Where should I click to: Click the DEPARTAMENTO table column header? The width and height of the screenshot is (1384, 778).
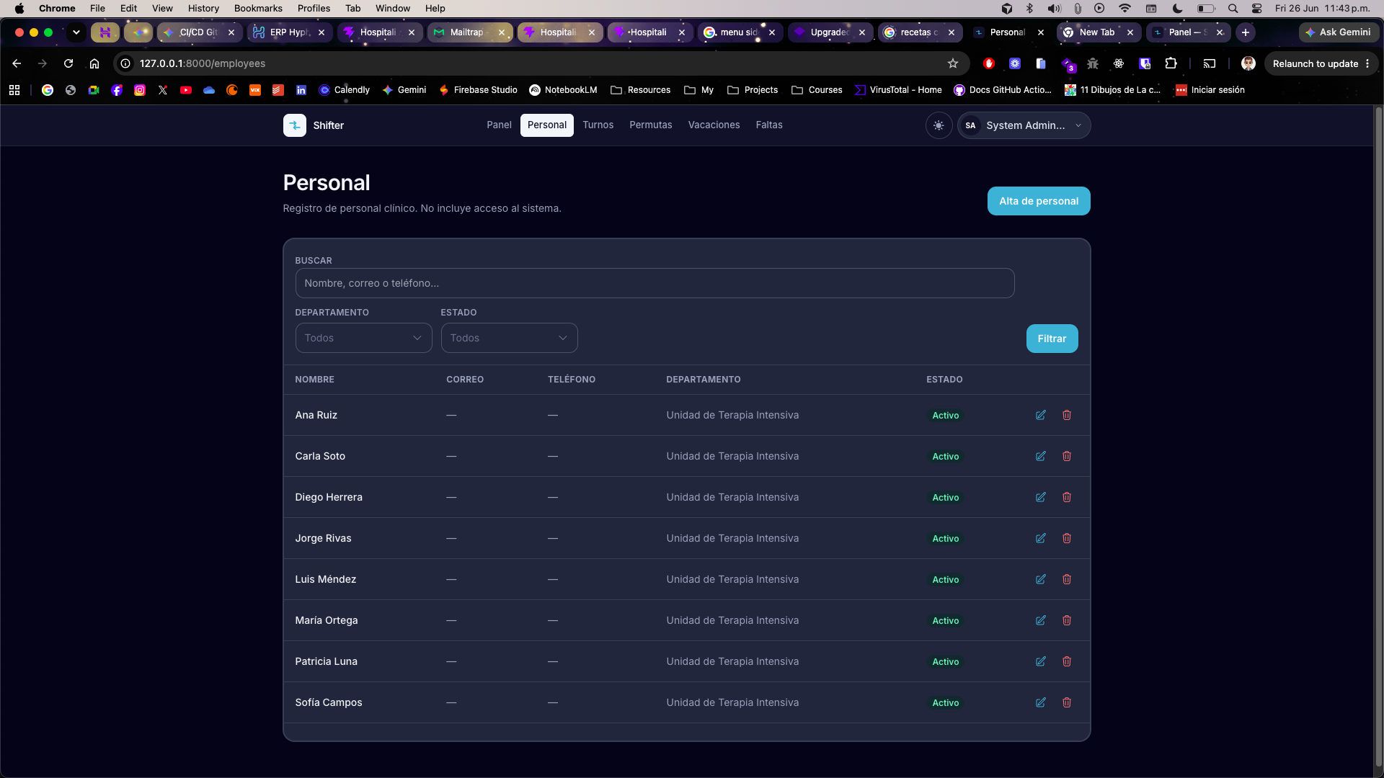[x=703, y=380]
